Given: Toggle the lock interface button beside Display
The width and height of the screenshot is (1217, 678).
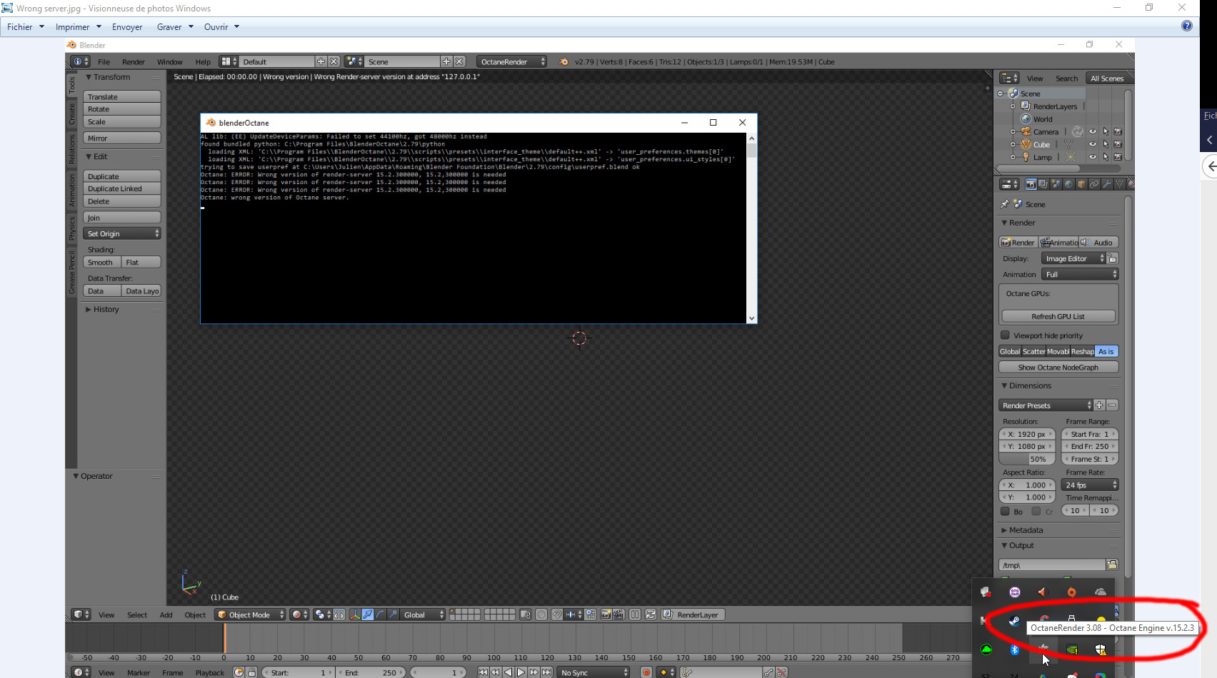Looking at the screenshot, I should tap(1112, 258).
